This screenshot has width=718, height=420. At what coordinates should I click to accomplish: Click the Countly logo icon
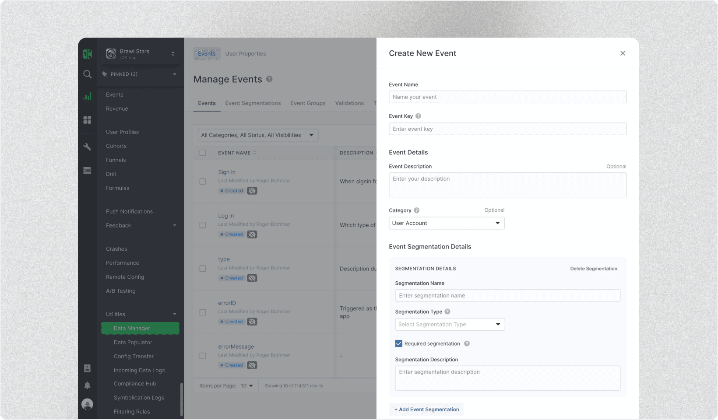[x=88, y=54]
